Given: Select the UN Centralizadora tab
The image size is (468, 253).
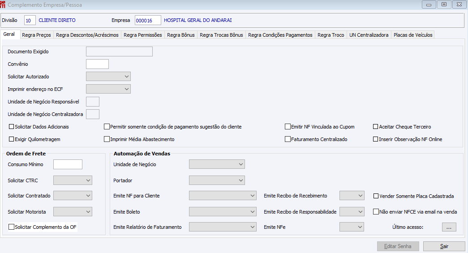Looking at the screenshot, I should coord(369,35).
